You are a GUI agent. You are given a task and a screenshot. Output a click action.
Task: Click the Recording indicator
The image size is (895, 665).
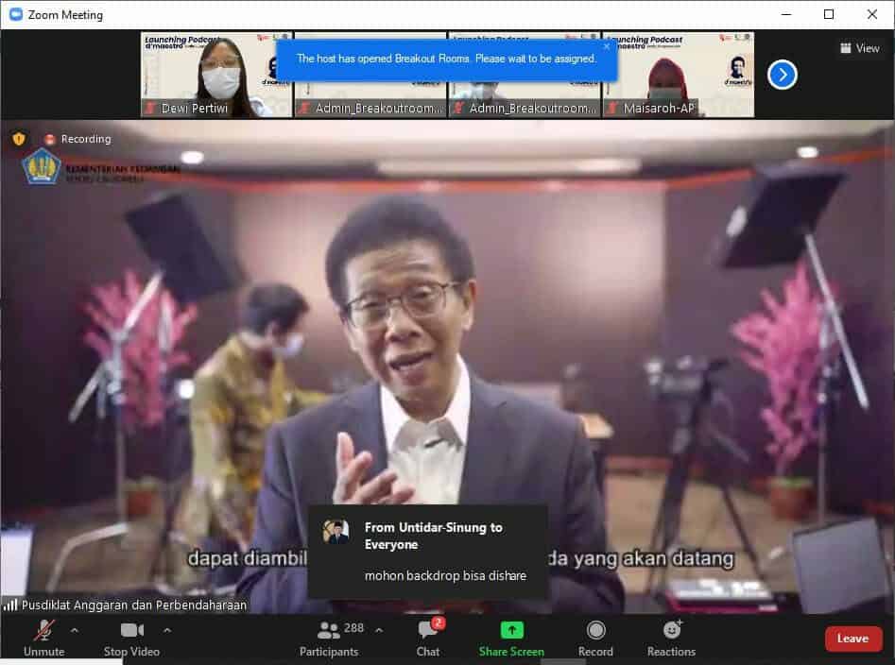tap(77, 139)
